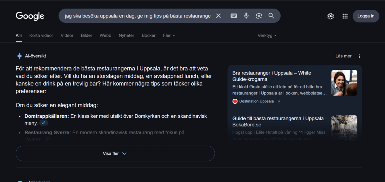
Task: Click Destination Uppsala source name
Action: click(256, 101)
